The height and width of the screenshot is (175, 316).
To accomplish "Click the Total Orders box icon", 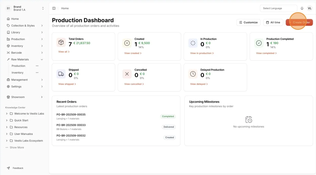I will [61, 42].
